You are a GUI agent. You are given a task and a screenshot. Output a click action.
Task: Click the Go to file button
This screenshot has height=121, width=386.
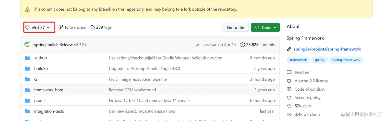[x=235, y=28]
